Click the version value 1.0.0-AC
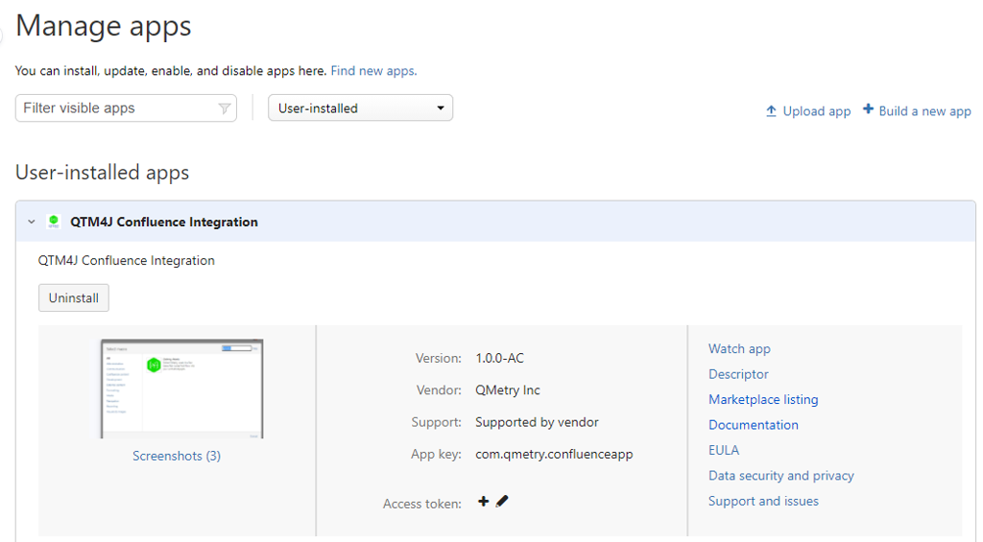The width and height of the screenshot is (983, 542). click(x=499, y=359)
